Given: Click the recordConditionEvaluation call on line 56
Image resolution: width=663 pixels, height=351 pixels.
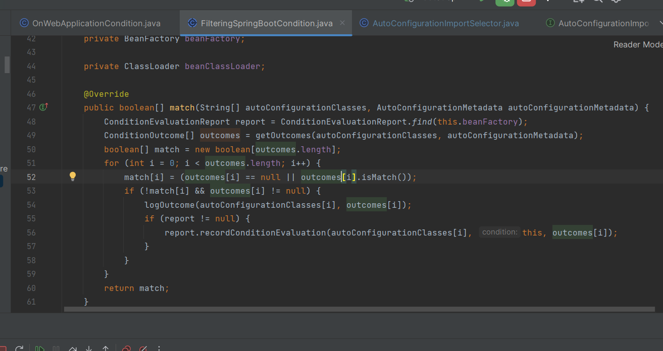Looking at the screenshot, I should [x=263, y=232].
